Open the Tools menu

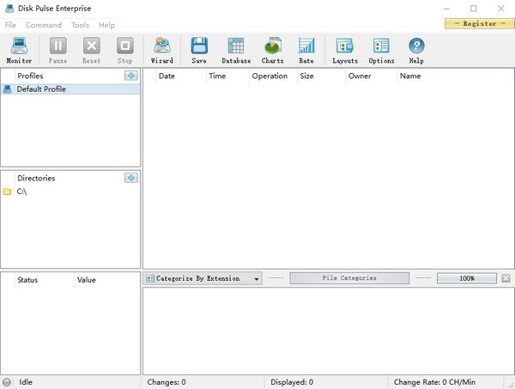[80, 25]
